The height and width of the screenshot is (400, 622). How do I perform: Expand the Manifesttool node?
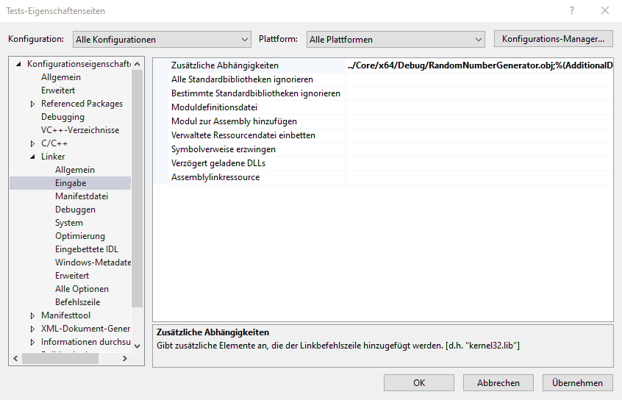pos(32,316)
